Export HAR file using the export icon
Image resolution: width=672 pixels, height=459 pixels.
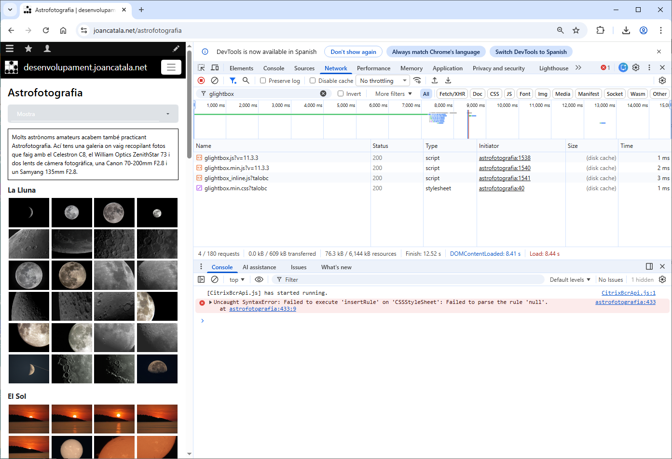pyautogui.click(x=435, y=80)
